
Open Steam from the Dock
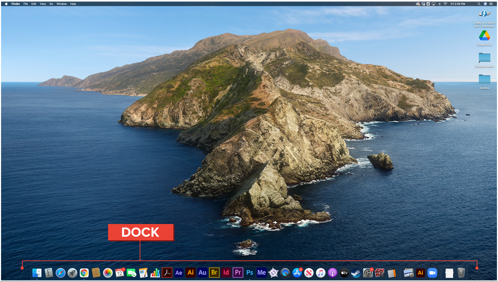click(356, 273)
